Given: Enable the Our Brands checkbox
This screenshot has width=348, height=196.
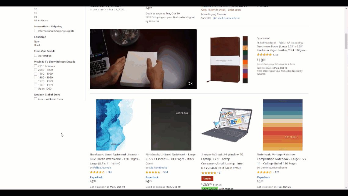Looking at the screenshot, I should coord(35,55).
